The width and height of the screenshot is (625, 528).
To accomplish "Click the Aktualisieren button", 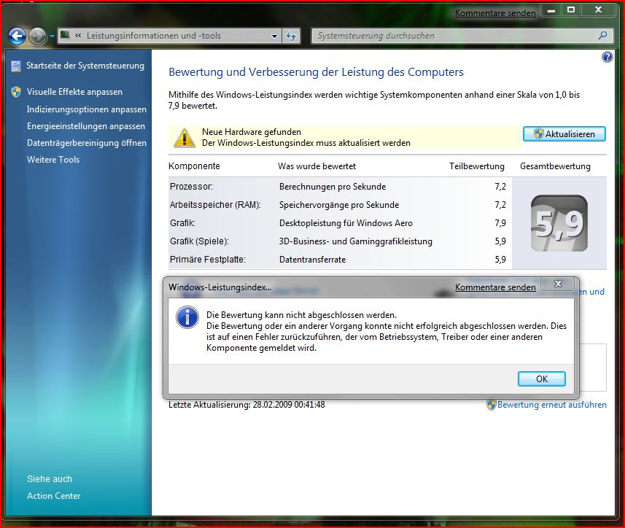I will click(x=564, y=134).
